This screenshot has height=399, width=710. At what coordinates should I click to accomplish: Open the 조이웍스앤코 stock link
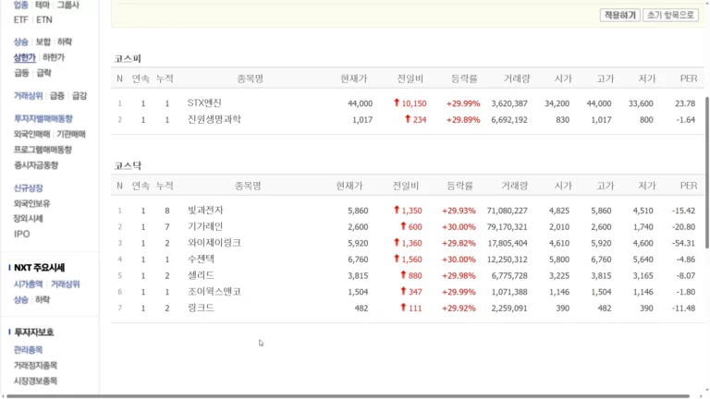coord(214,292)
